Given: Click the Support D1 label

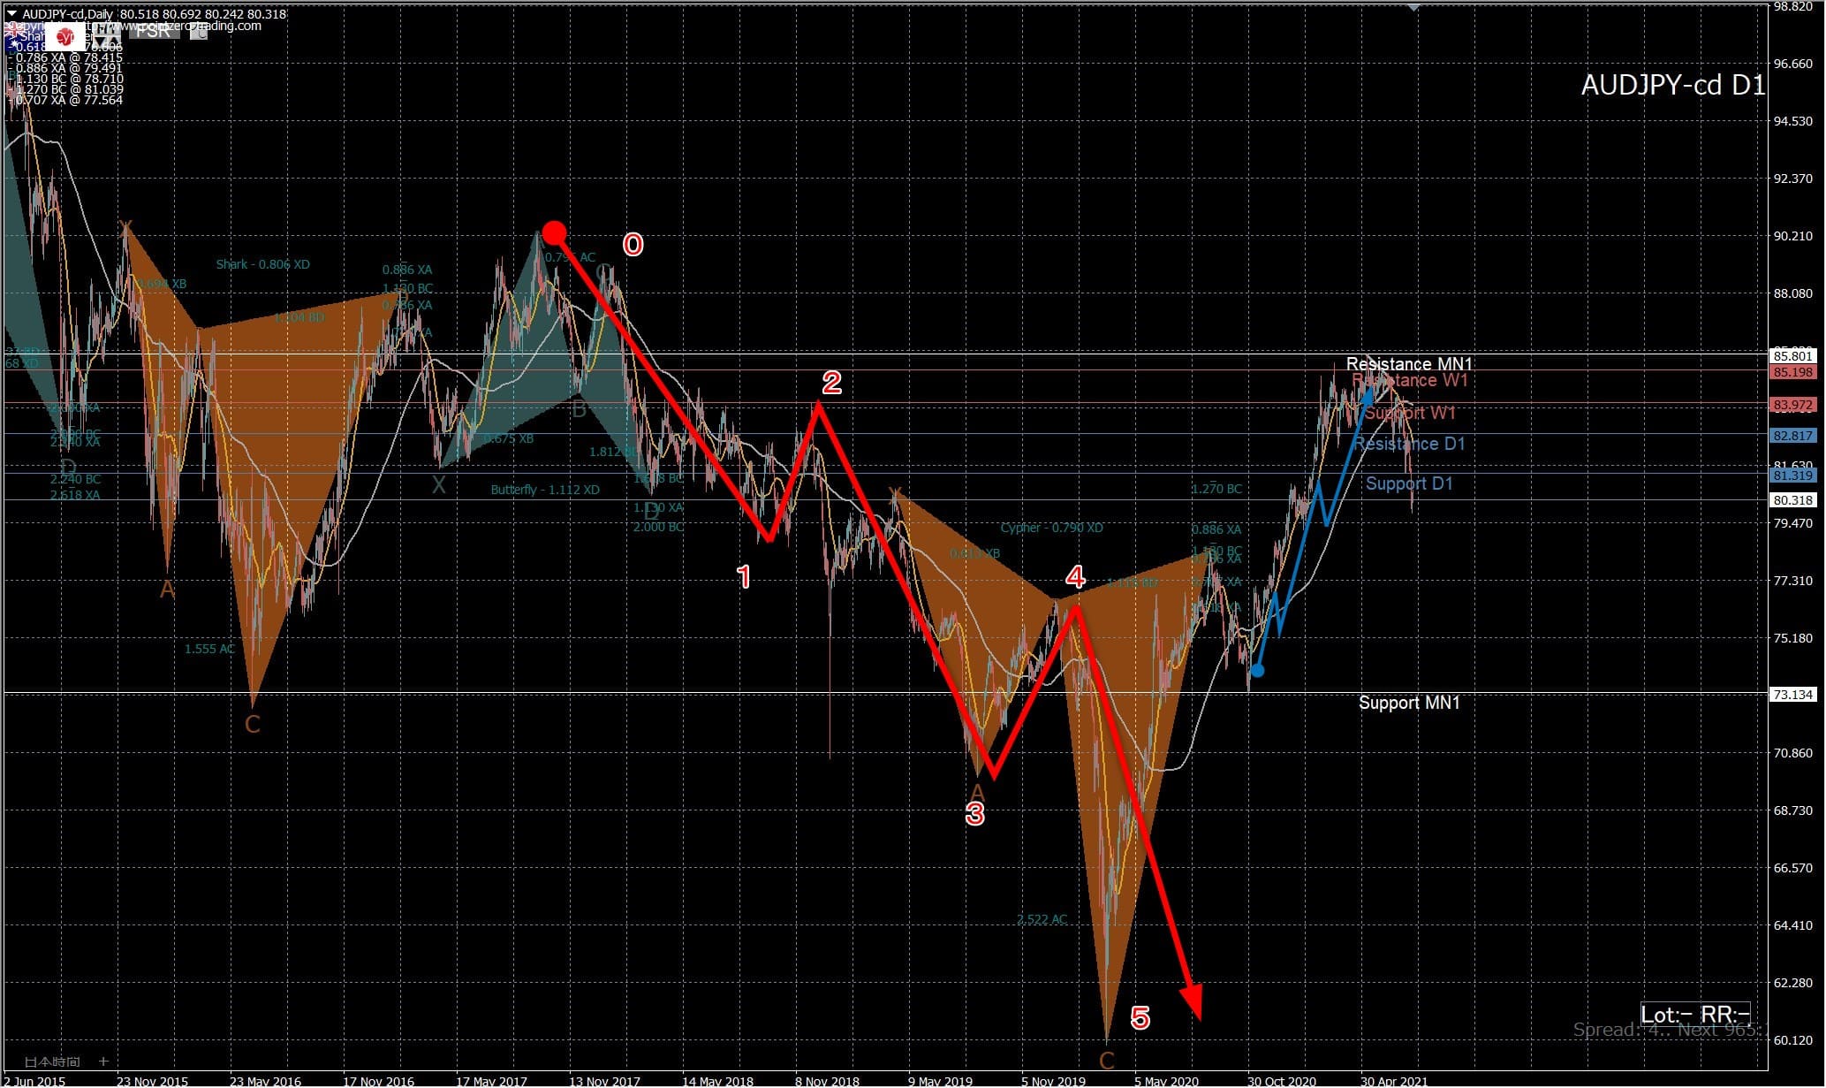Looking at the screenshot, I should point(1409,483).
